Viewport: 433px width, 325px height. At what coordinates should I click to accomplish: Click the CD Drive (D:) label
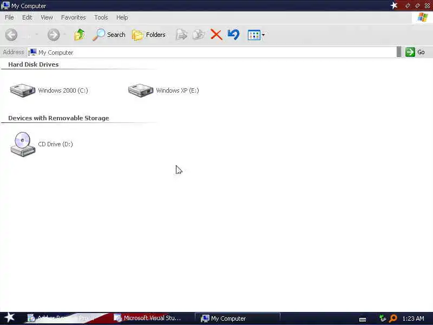56,144
